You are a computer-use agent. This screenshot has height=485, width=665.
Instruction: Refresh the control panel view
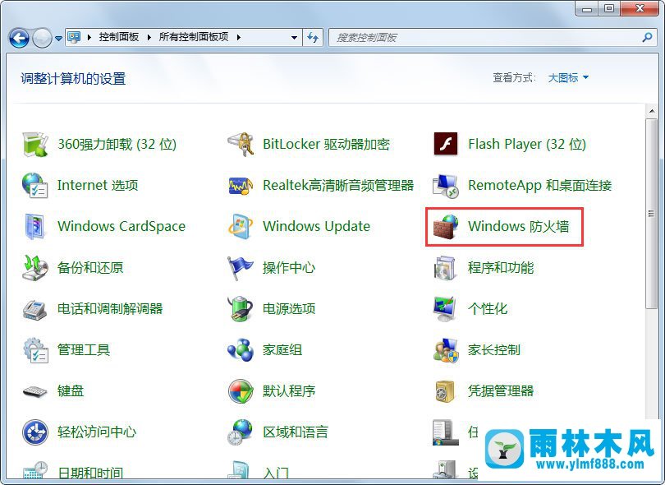(x=313, y=37)
